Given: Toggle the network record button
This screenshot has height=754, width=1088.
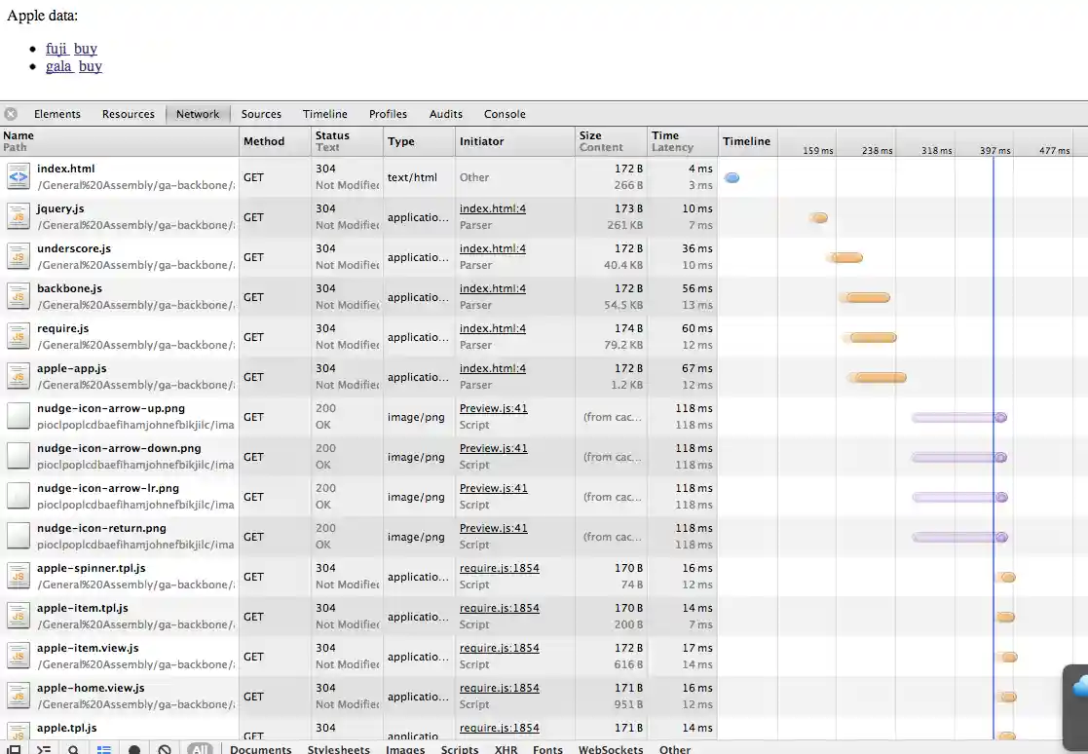Looking at the screenshot, I should point(134,749).
